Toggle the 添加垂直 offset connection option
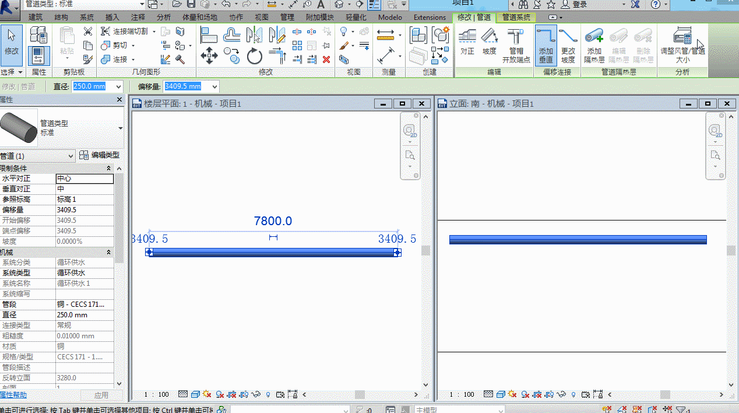 click(x=546, y=45)
